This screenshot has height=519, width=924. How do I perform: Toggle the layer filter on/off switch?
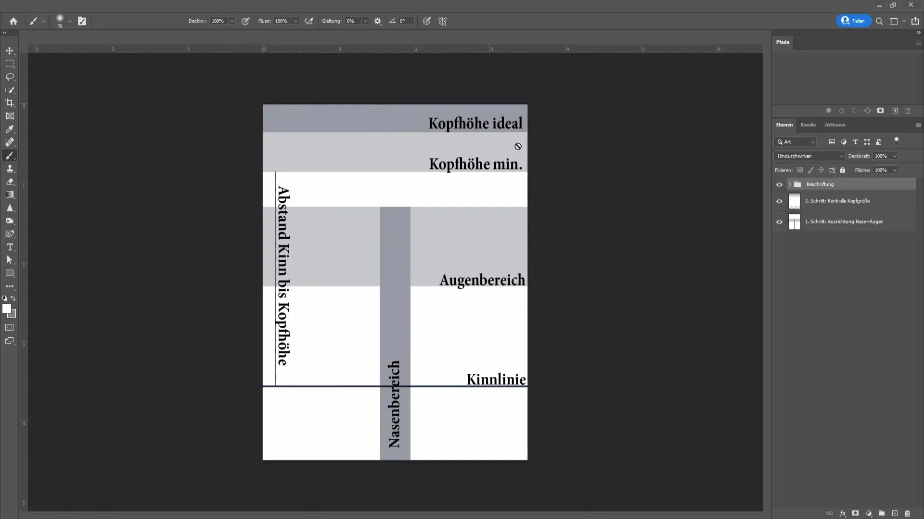point(896,141)
